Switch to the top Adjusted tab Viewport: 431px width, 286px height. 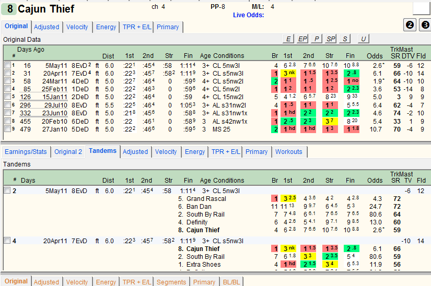46,27
